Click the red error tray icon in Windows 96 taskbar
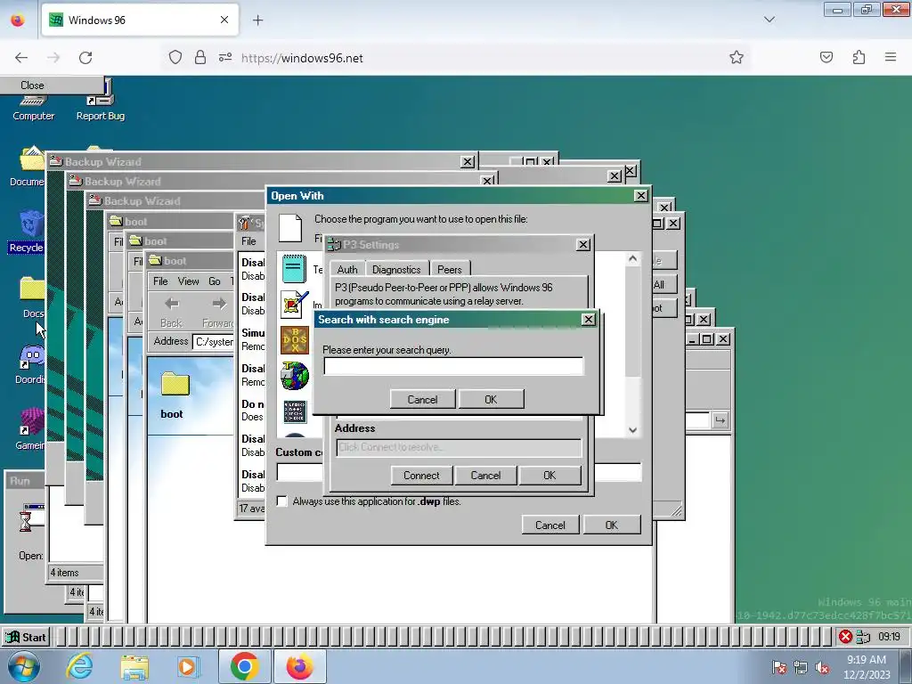This screenshot has width=912, height=684. coord(845,637)
